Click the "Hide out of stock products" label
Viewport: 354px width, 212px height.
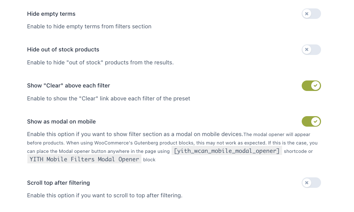[63, 50]
